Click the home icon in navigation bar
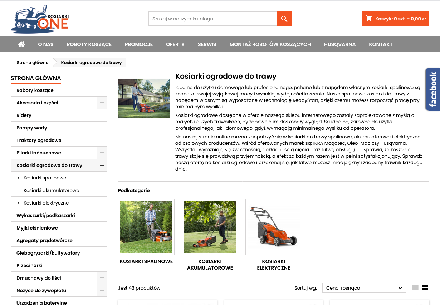The height and width of the screenshot is (305, 440). [21, 44]
